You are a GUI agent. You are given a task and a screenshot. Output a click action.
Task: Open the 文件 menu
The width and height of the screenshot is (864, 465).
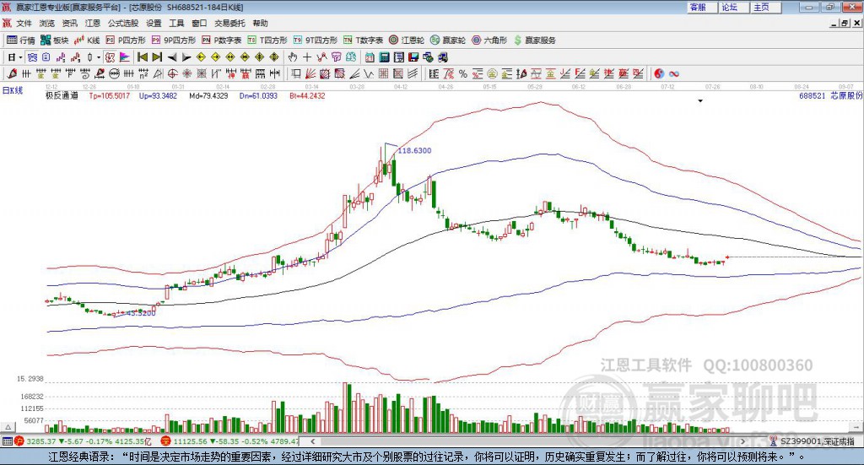click(x=24, y=23)
